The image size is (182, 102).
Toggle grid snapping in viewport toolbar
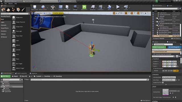pyautogui.click(x=126, y=13)
